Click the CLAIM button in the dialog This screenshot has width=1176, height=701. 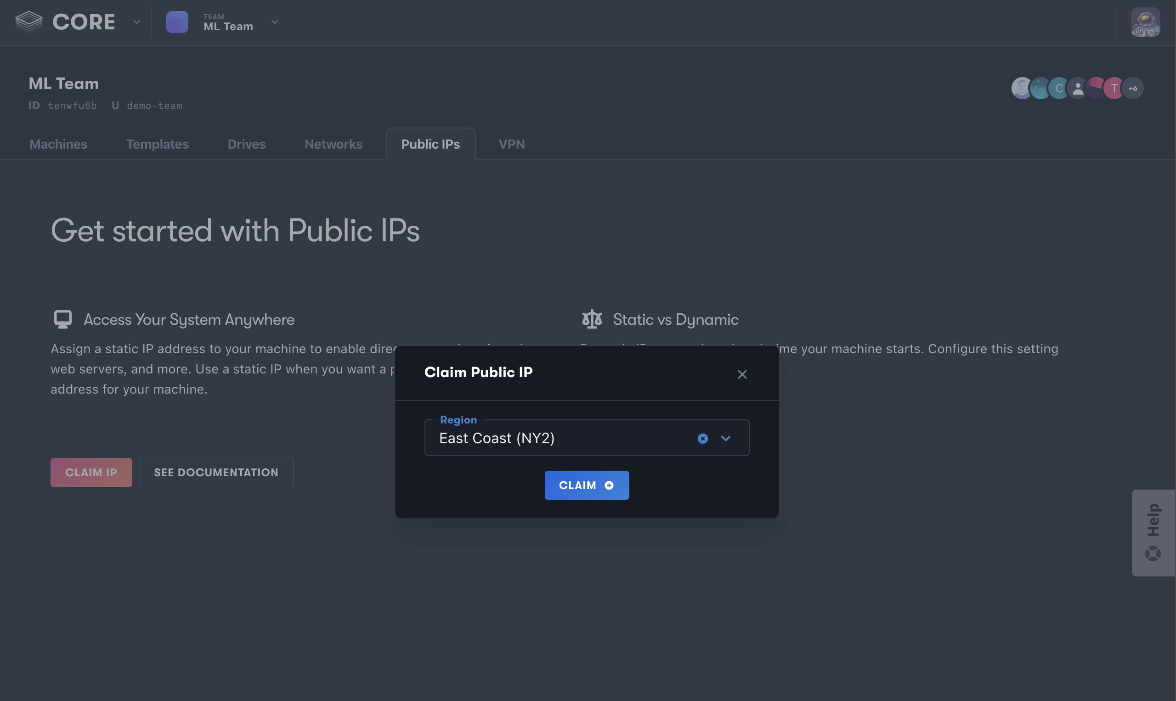click(586, 485)
